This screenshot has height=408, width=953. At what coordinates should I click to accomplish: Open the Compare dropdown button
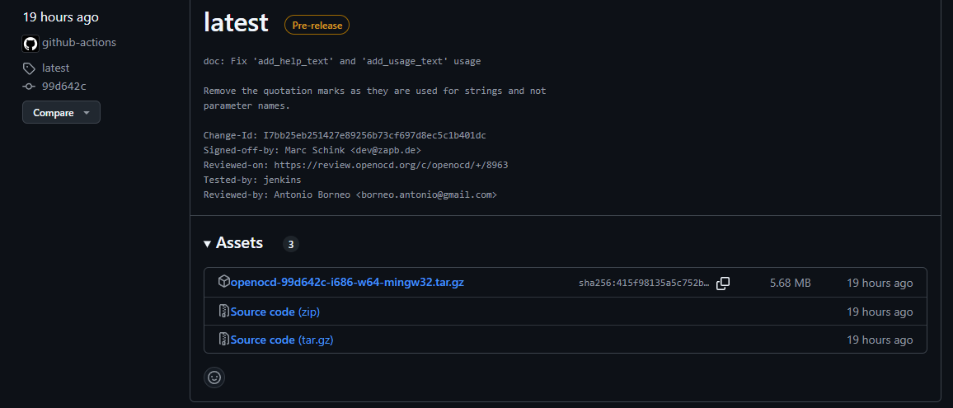tap(61, 112)
